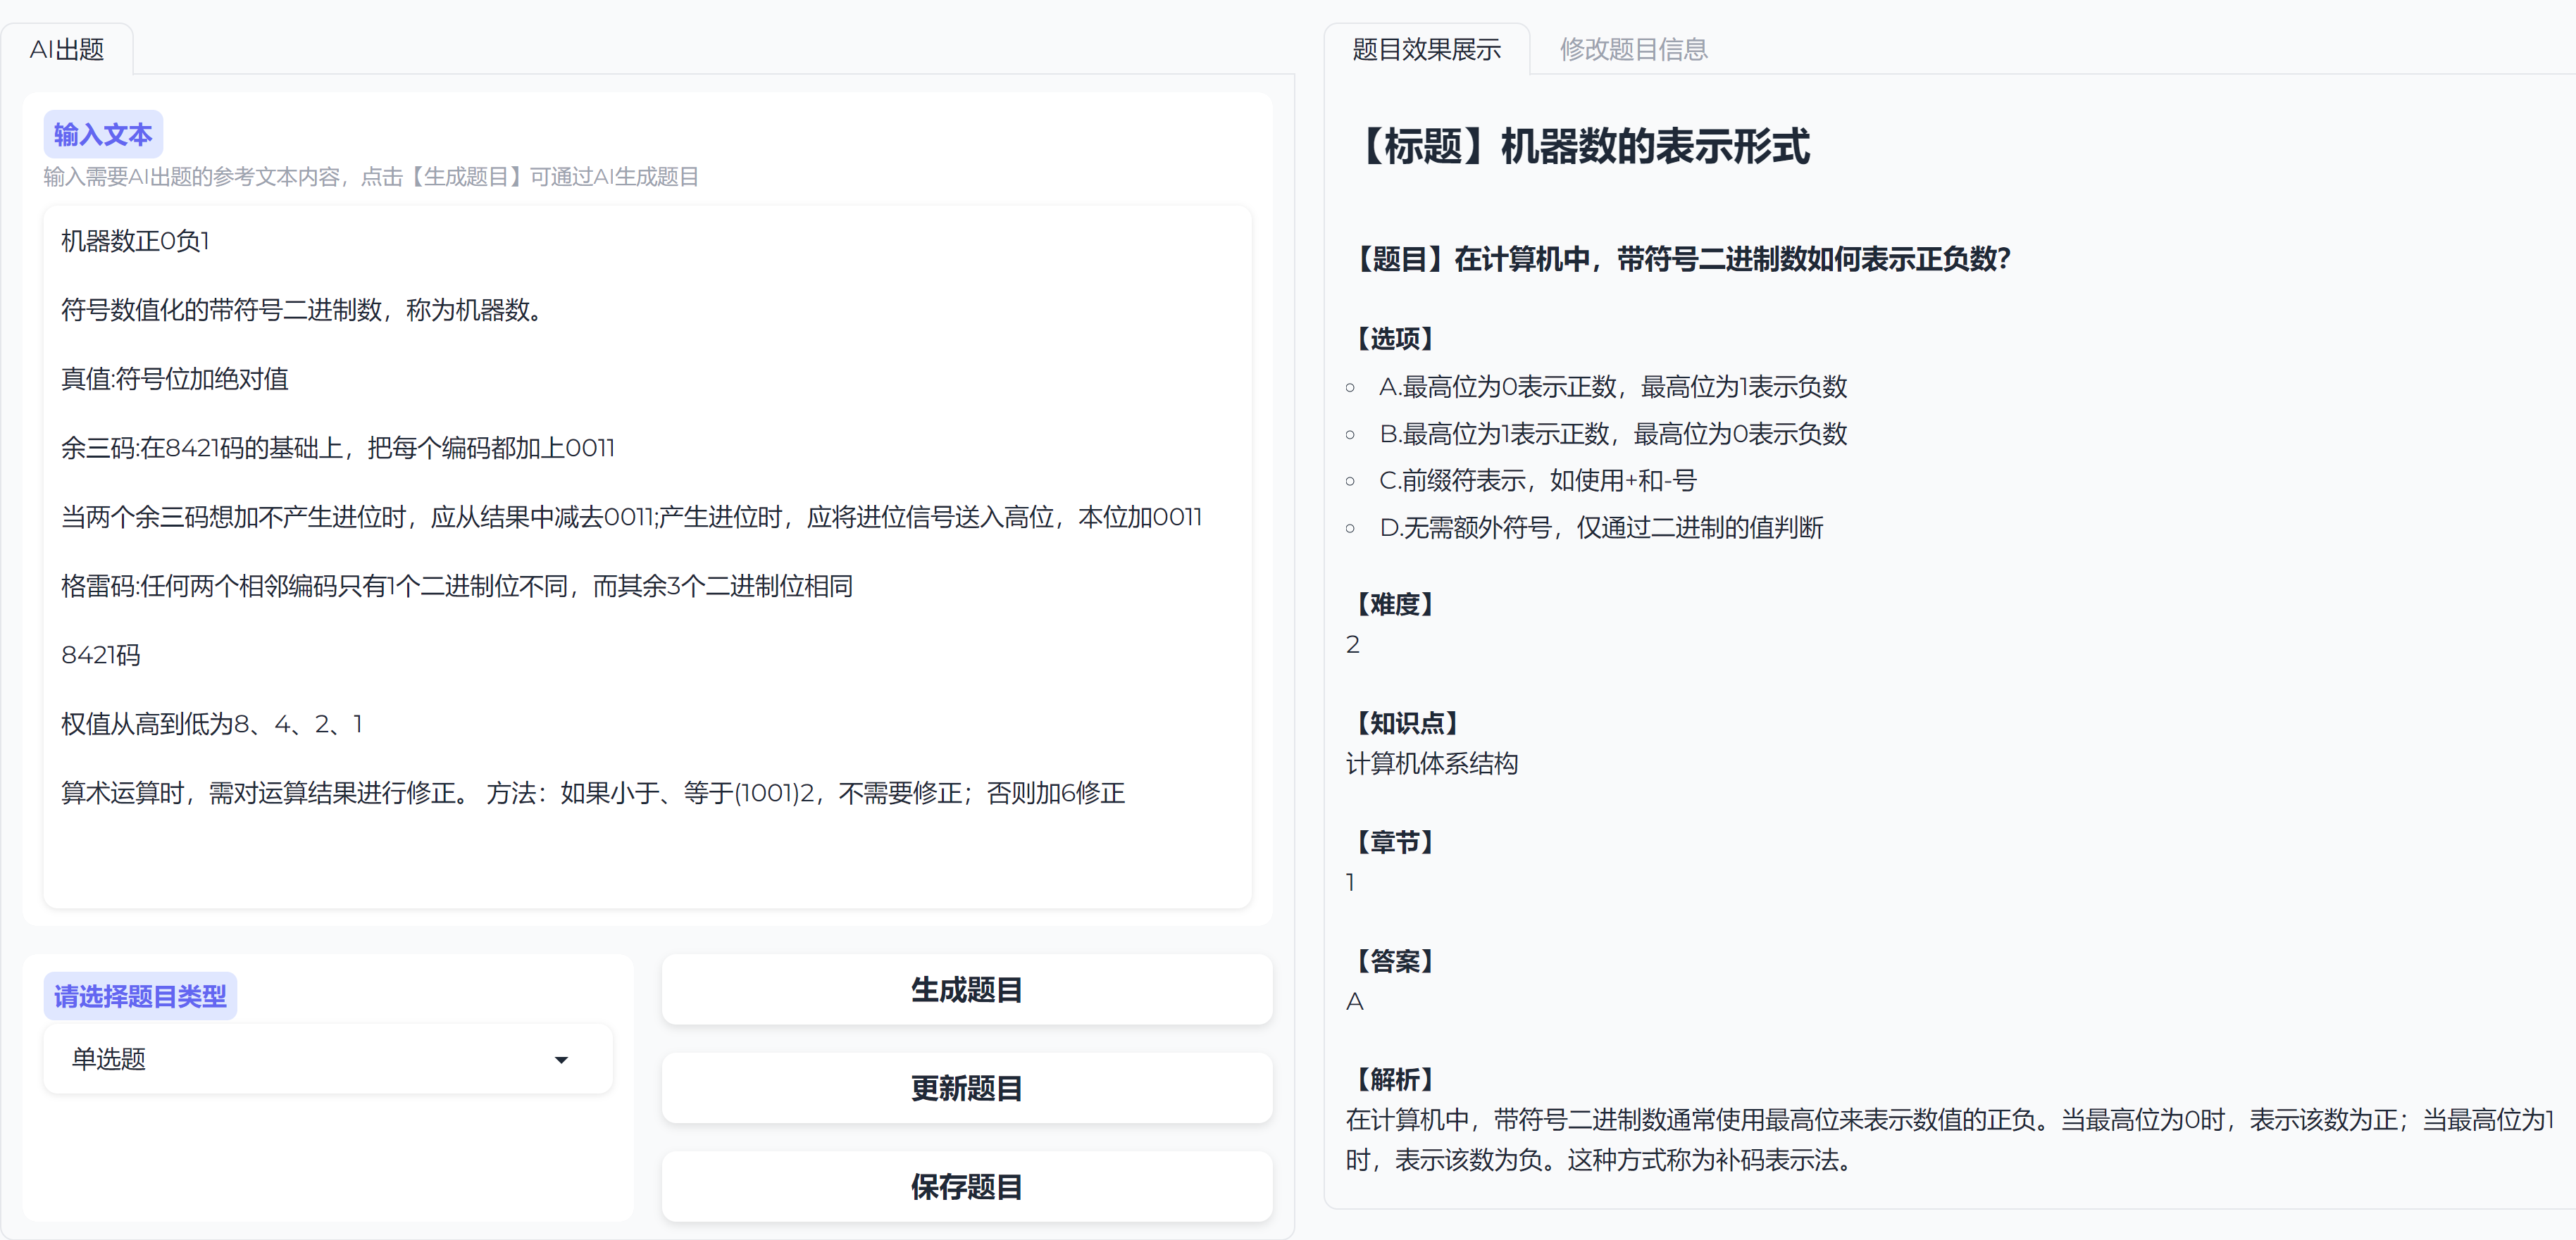This screenshot has height=1240, width=2576.
Task: Click the 更新题目 button
Action: (x=966, y=1088)
